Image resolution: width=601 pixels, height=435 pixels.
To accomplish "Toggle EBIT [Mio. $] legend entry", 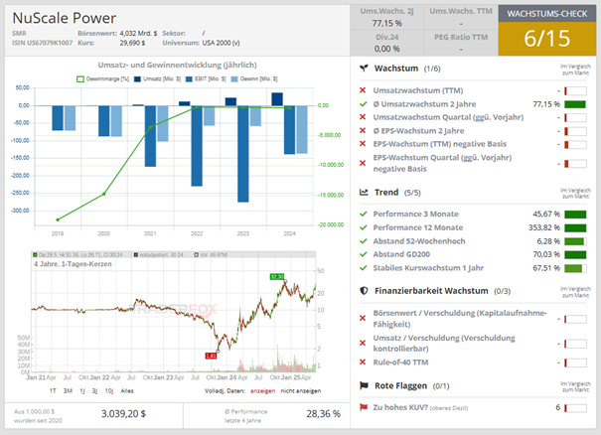I will tap(206, 78).
